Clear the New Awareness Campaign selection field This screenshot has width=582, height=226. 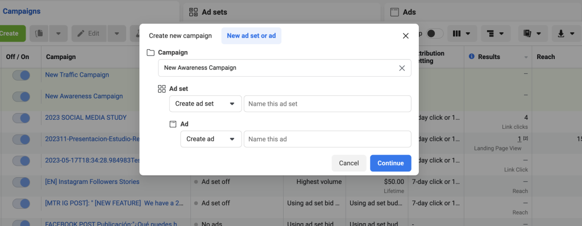[402, 68]
